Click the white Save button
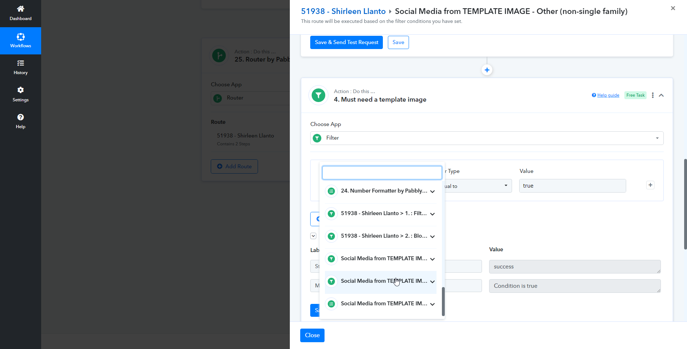This screenshot has height=349, width=687. click(x=398, y=42)
